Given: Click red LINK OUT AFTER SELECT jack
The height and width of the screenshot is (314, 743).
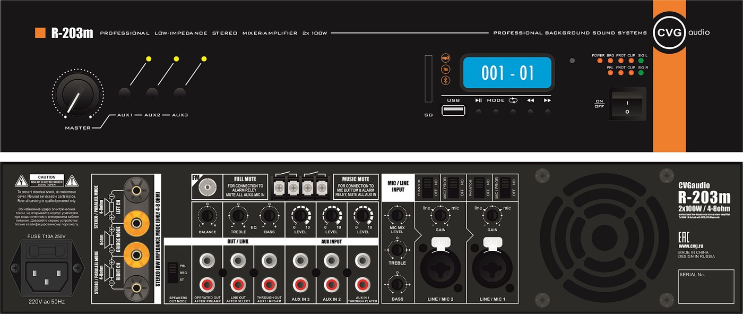Looking at the screenshot, I should coord(238,285).
